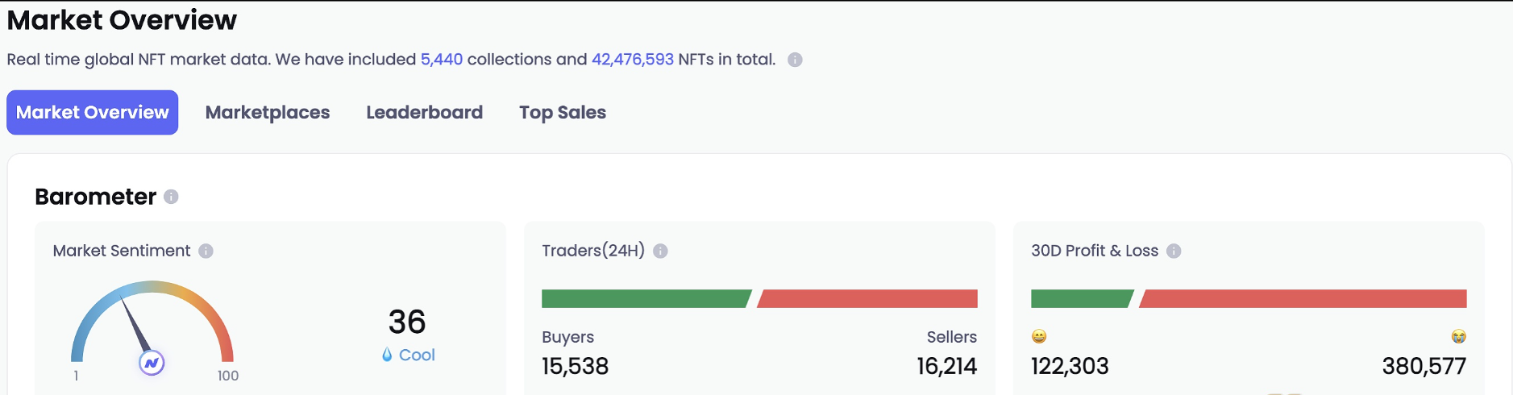
Task: Go to the Top Sales tab
Action: (563, 112)
